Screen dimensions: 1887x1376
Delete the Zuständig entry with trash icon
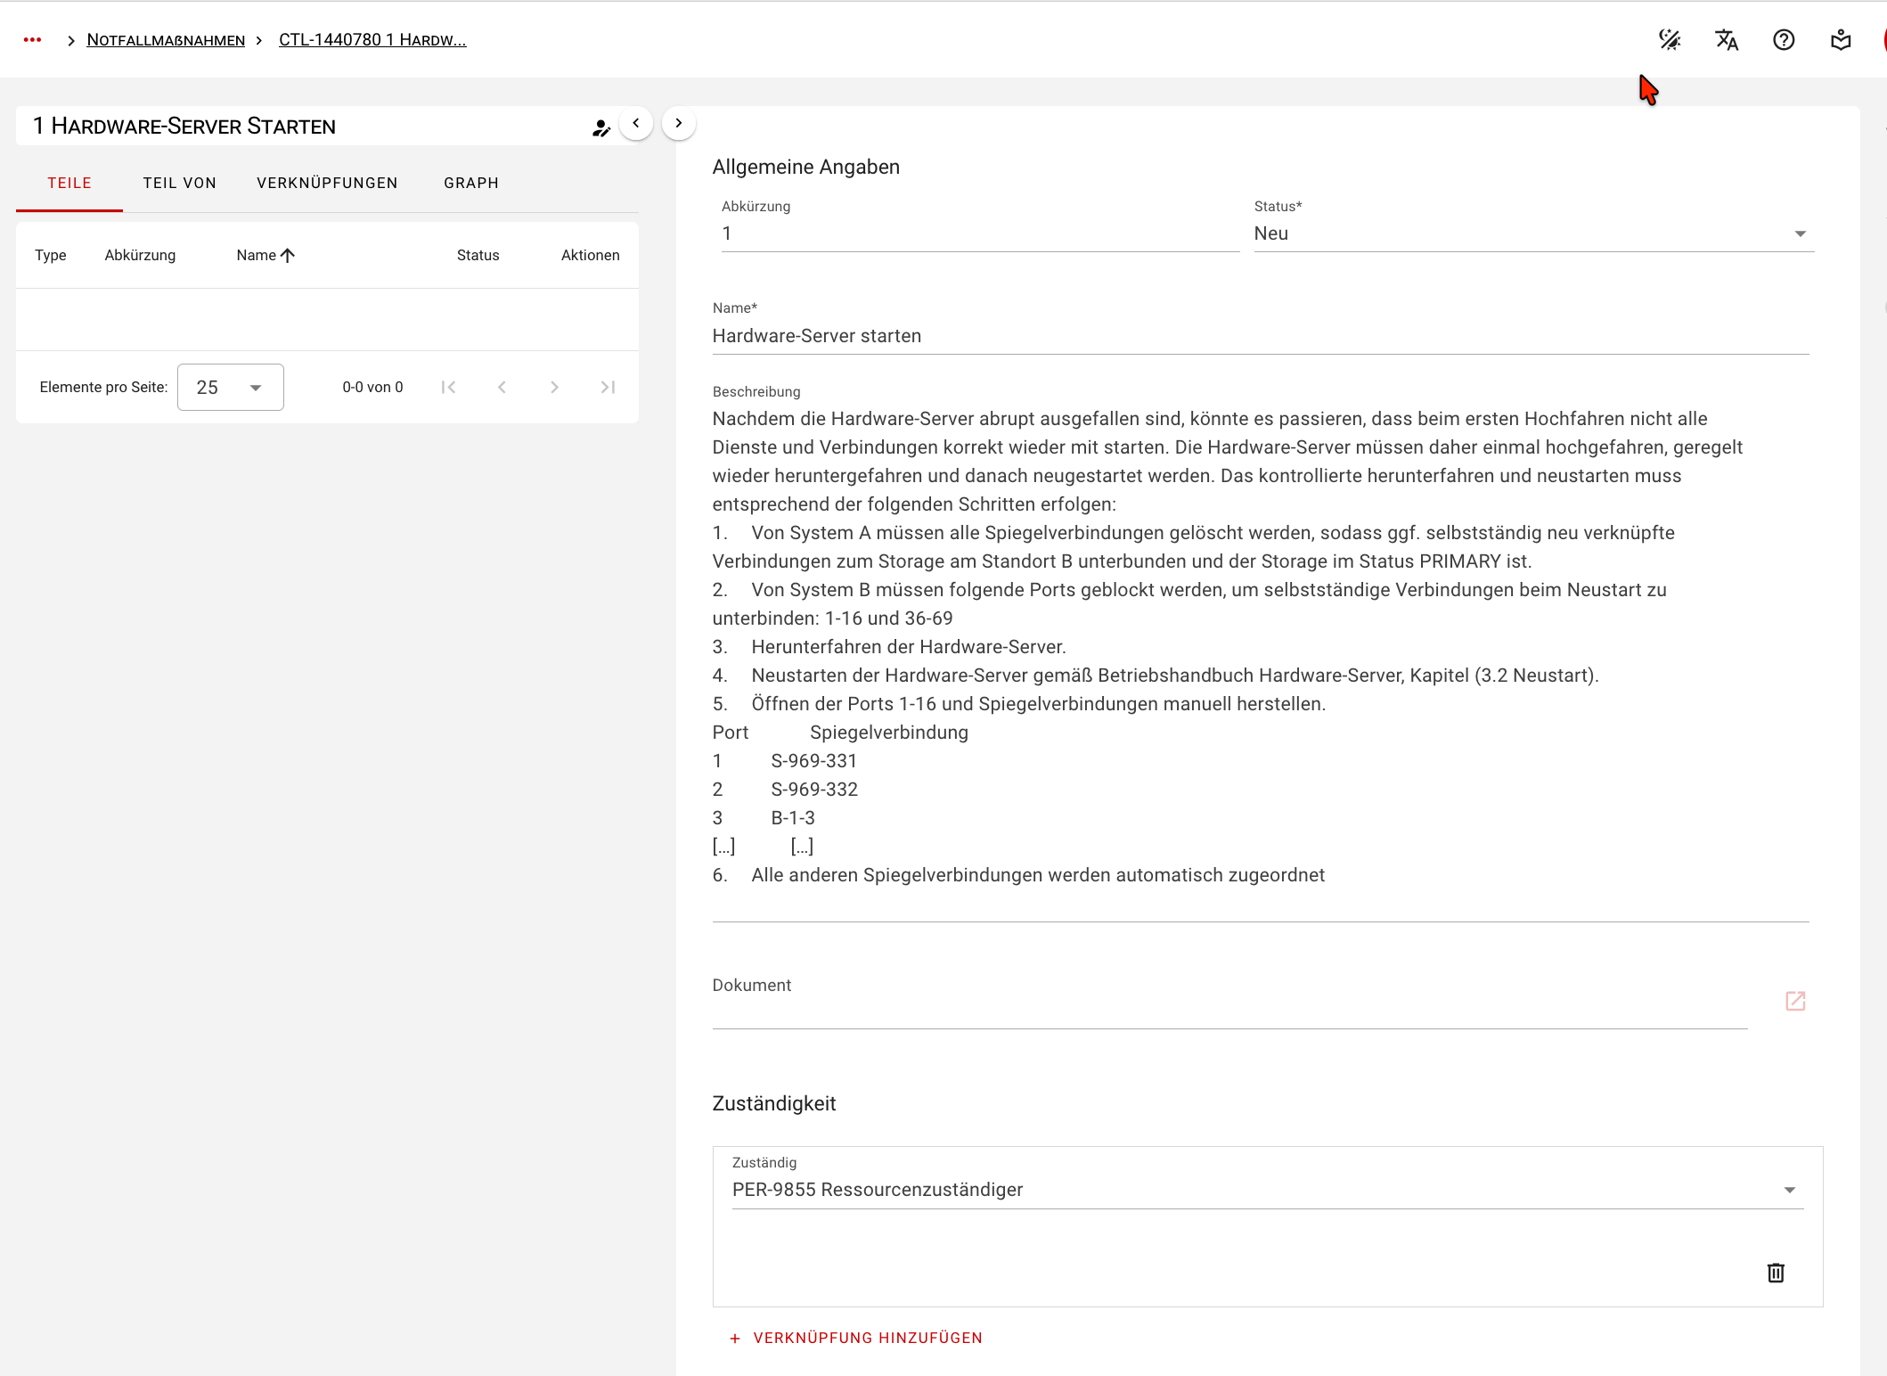(x=1776, y=1273)
